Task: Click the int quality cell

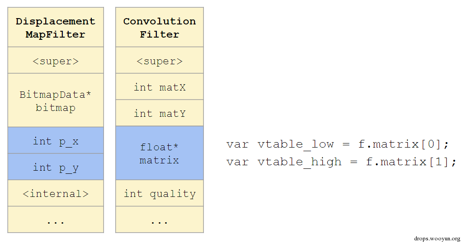Action: tap(160, 193)
